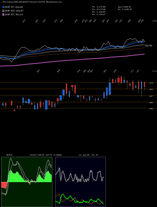Click the MACD: panel label
The width and height of the screenshot is (157, 207).
pos(9,155)
